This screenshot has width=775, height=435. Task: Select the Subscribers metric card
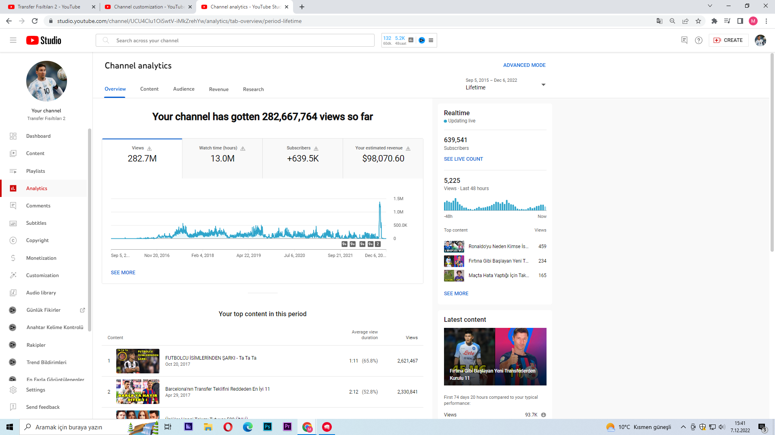tap(303, 158)
